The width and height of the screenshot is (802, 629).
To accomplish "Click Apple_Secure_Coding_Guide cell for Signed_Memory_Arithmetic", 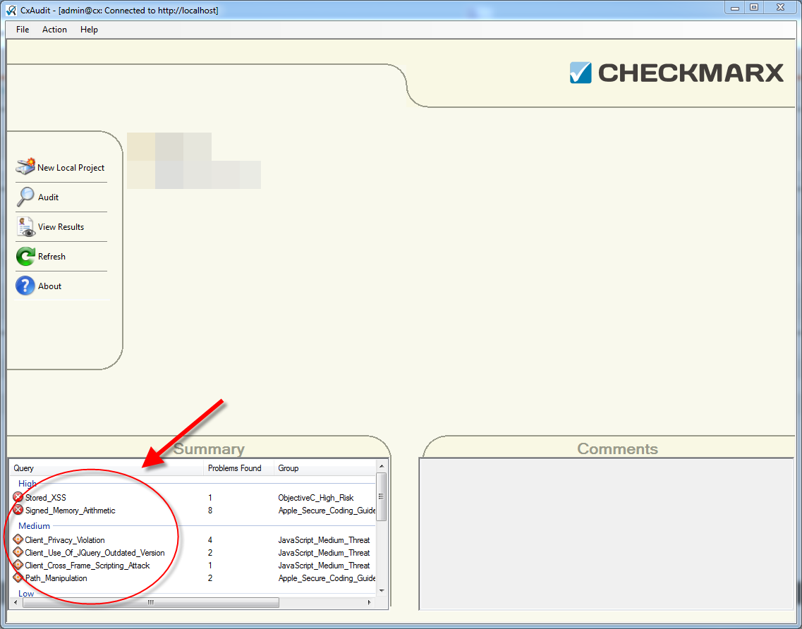I will click(x=327, y=511).
